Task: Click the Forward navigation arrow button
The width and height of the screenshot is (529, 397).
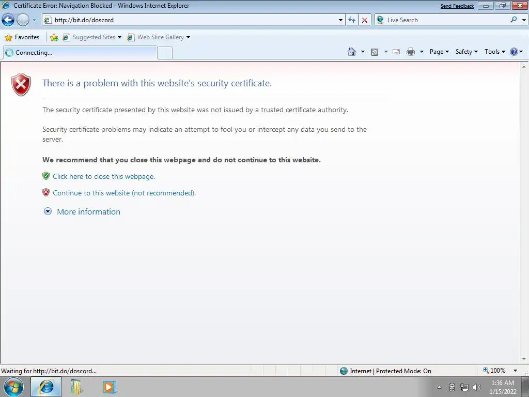Action: (x=23, y=20)
